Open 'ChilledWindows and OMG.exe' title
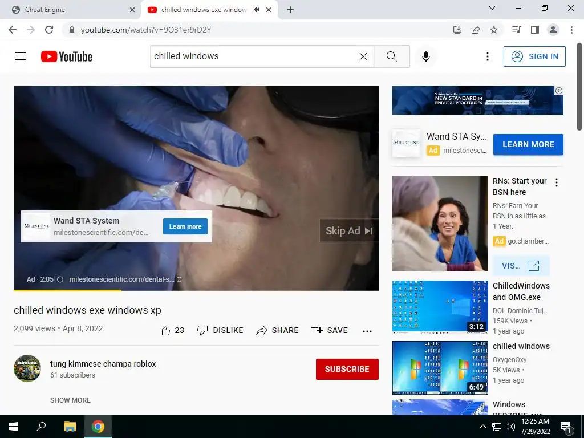Screen dimensions: 584x438 coord(521,291)
